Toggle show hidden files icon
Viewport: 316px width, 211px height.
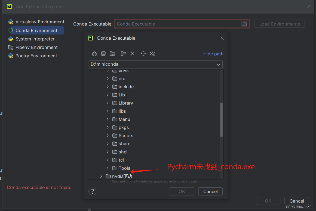(152, 53)
